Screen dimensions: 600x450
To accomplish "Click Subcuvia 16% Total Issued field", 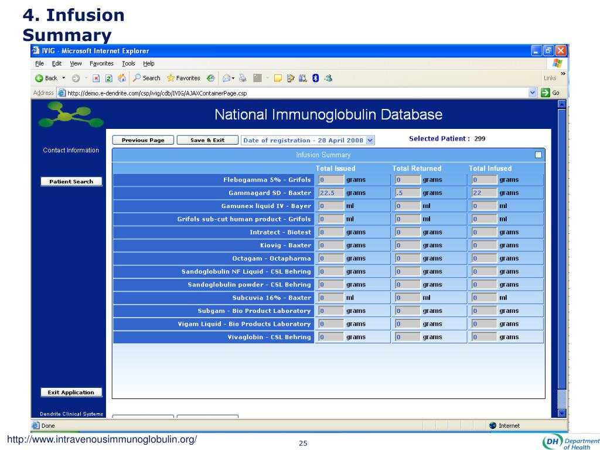I will pyautogui.click(x=332, y=298).
